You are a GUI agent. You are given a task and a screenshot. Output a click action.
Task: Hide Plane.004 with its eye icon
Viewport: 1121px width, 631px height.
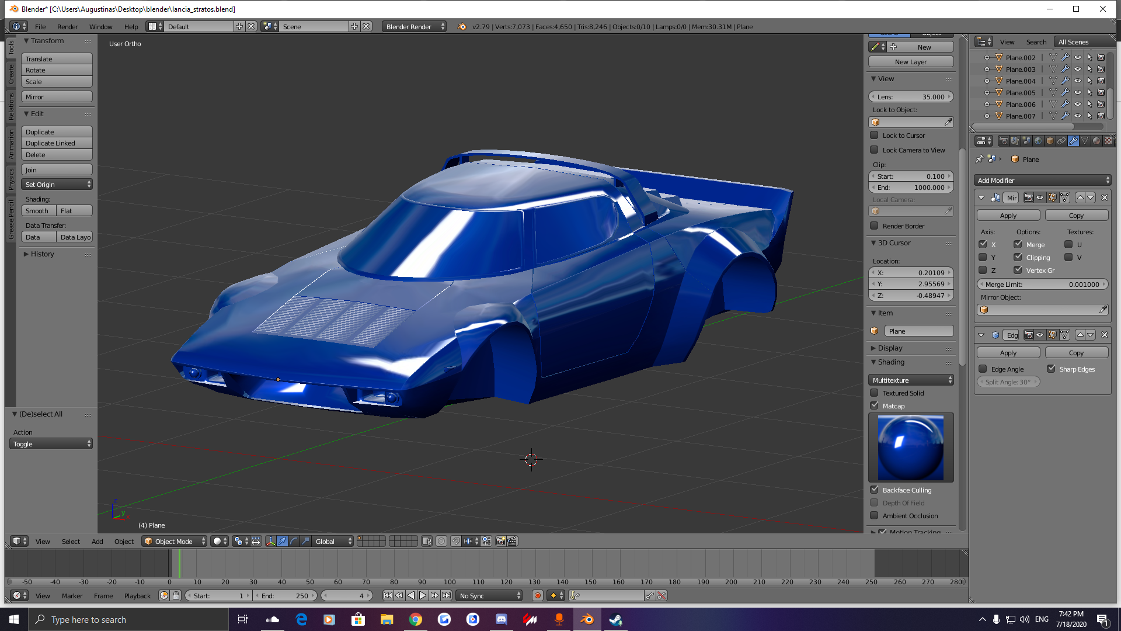(1078, 81)
